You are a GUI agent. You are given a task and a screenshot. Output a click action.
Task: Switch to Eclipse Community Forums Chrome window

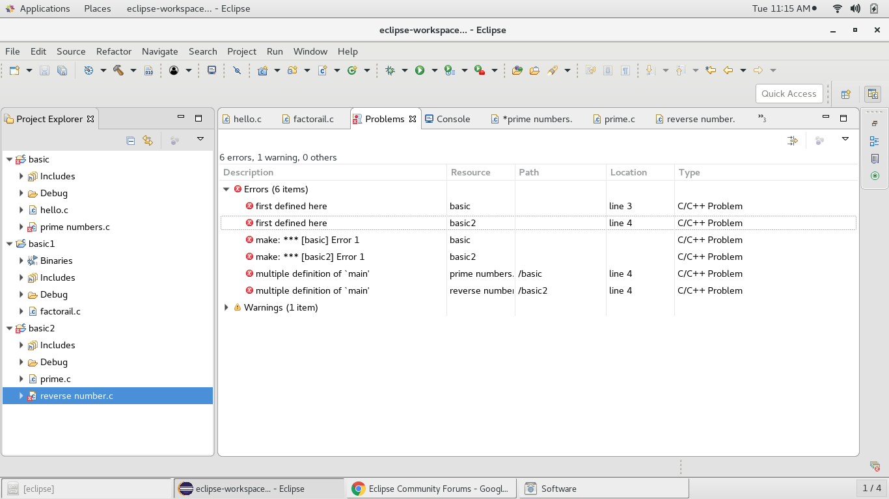tap(431, 489)
